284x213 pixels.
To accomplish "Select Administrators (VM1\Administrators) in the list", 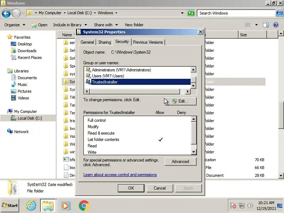I will pos(121,70).
